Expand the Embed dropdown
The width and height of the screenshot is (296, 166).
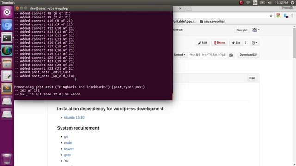pyautogui.click(x=179, y=55)
